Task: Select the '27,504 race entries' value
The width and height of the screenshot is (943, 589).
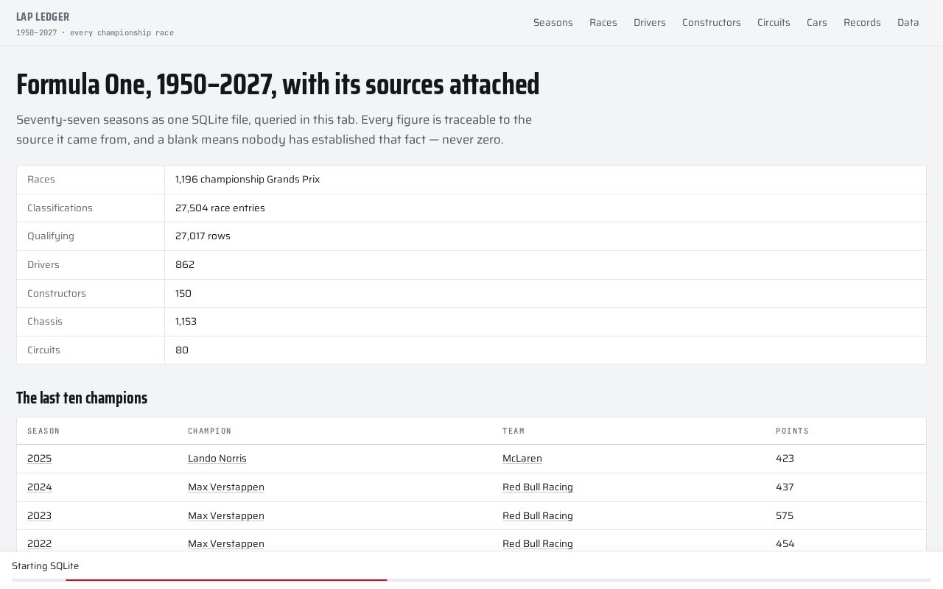Action: pyautogui.click(x=220, y=208)
